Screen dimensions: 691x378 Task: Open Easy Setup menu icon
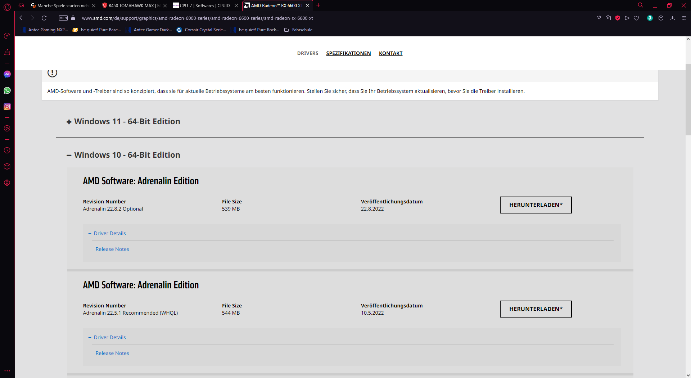tap(684, 18)
